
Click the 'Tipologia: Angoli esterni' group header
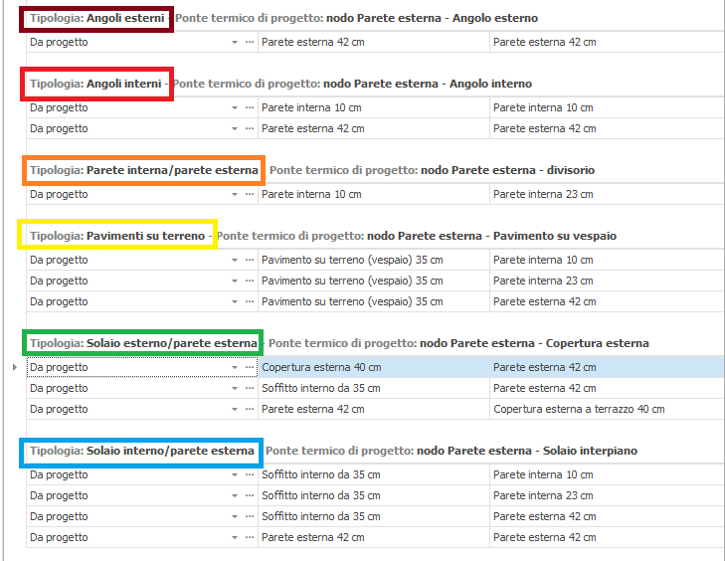[96, 19]
